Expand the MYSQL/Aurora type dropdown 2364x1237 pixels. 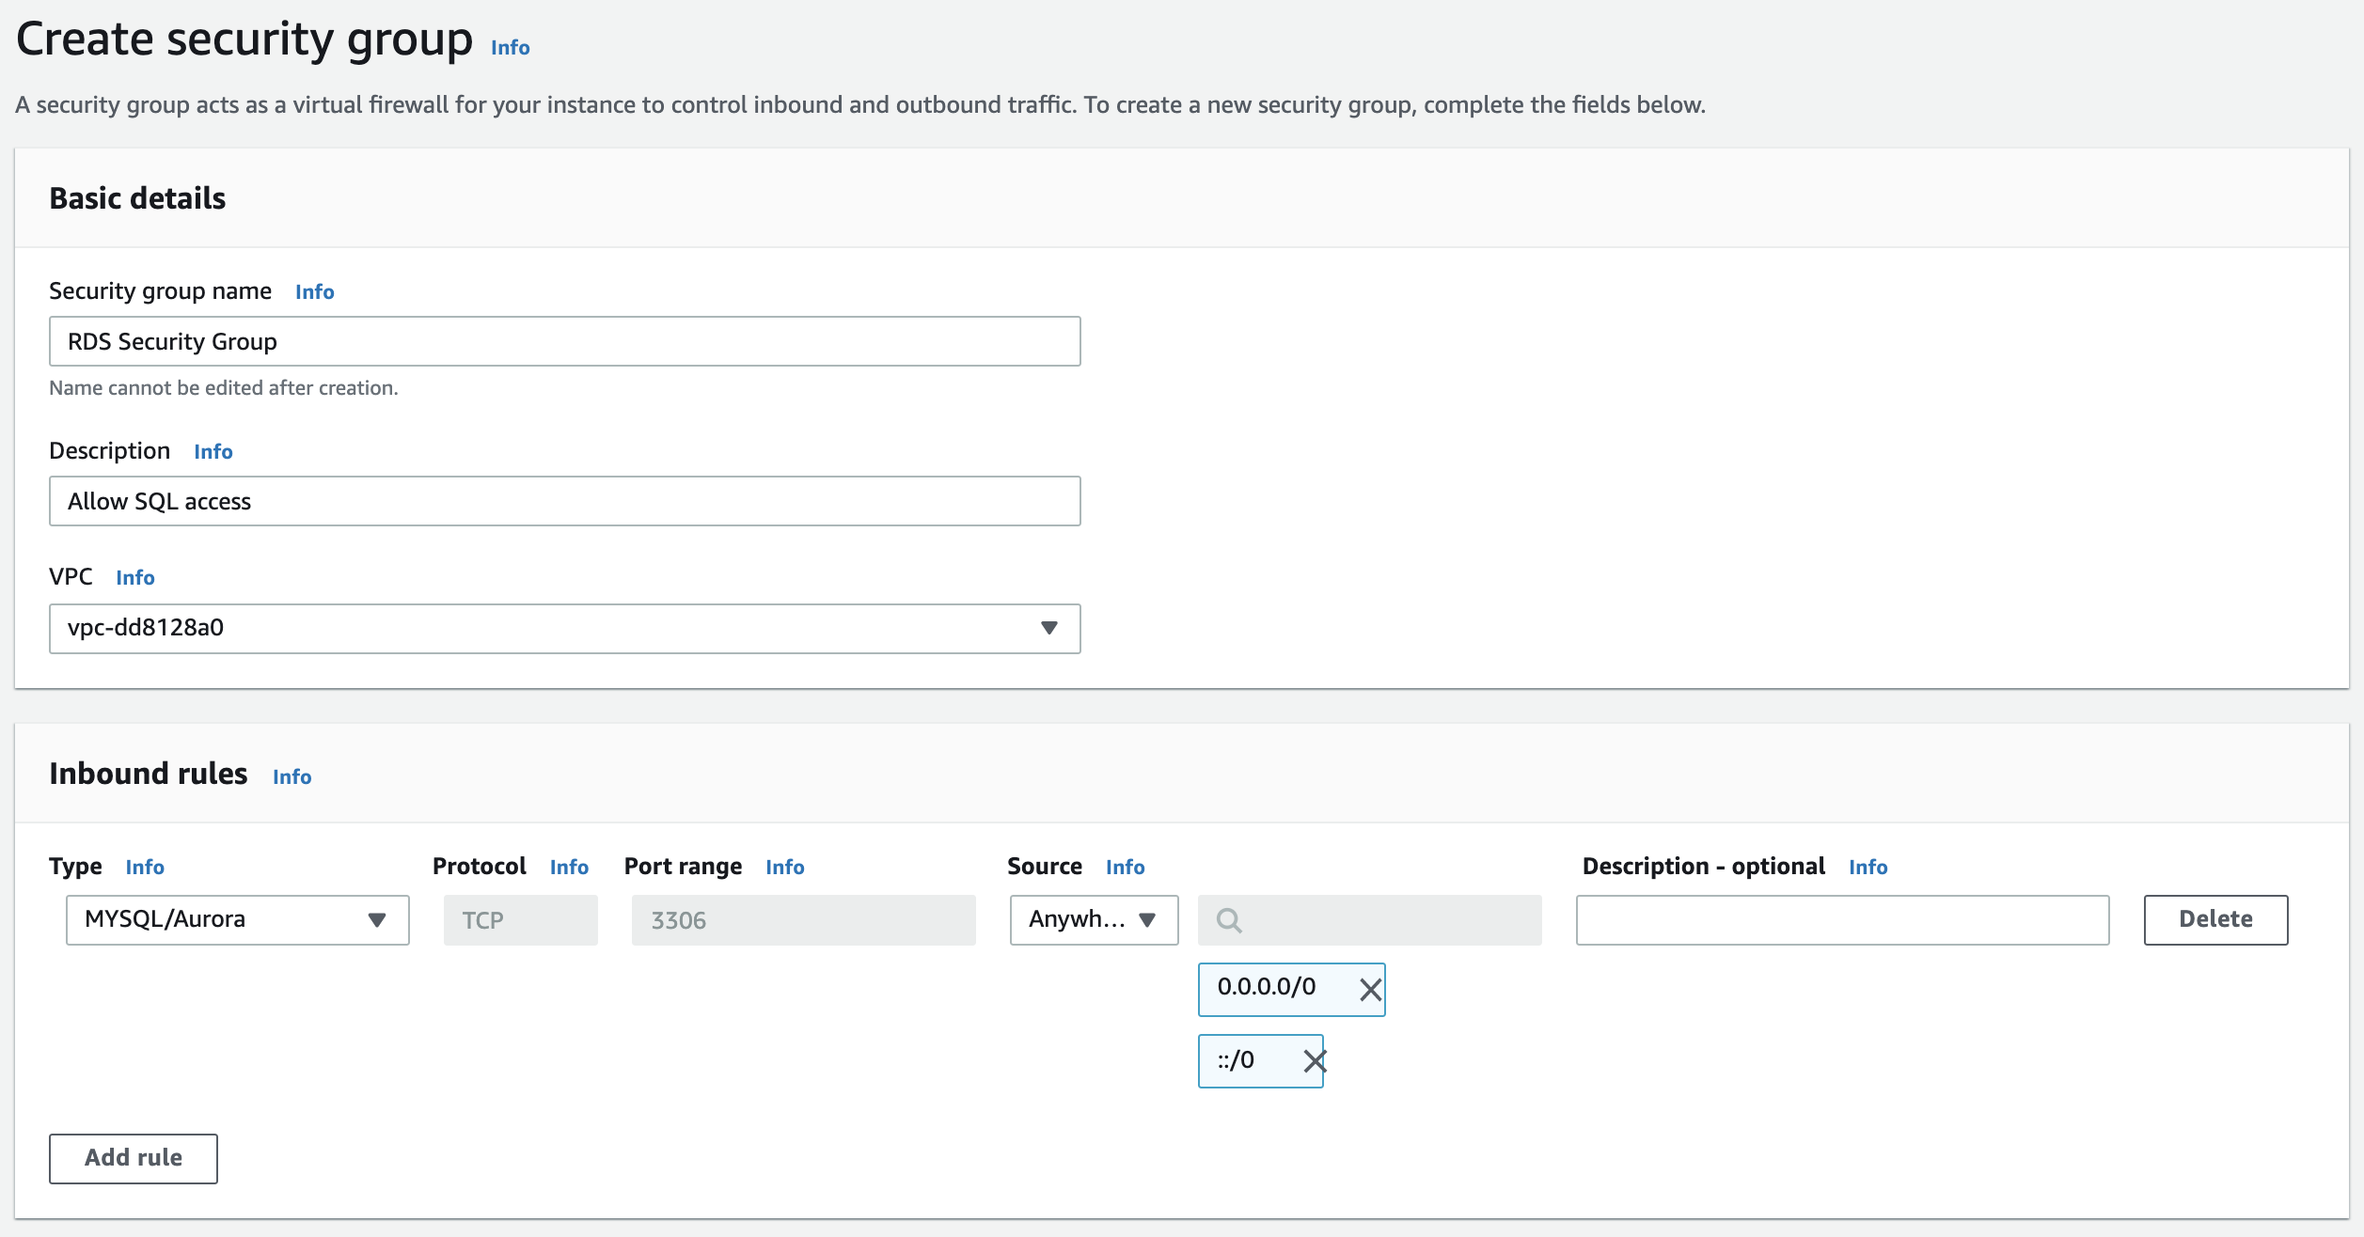point(238,919)
